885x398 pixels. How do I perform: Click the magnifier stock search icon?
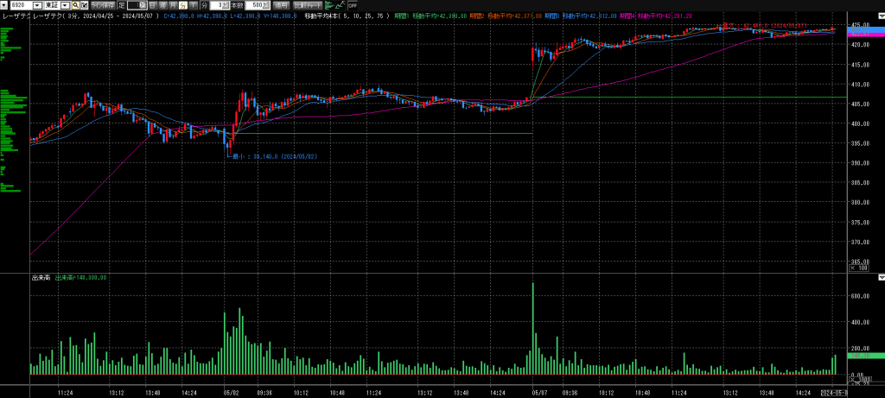(x=76, y=5)
